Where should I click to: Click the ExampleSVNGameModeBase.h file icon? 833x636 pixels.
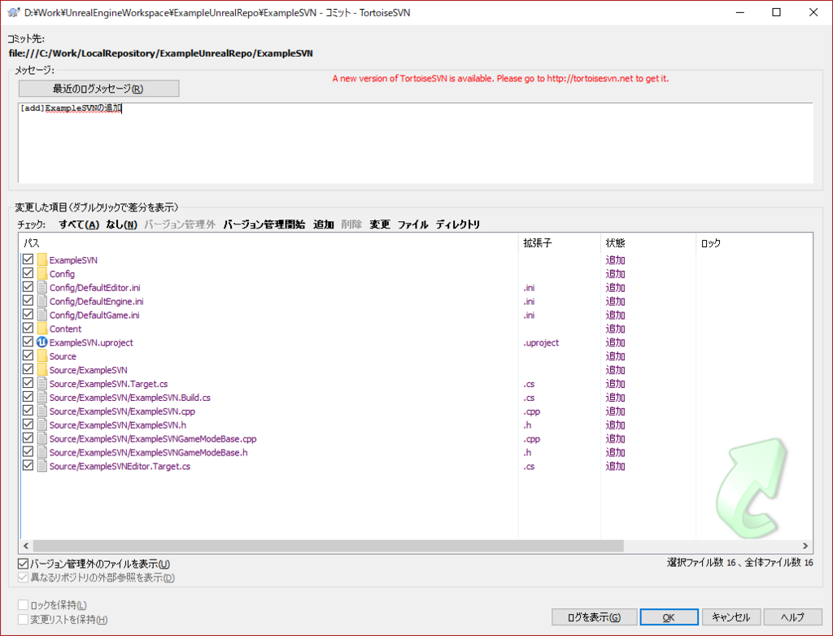click(x=42, y=452)
